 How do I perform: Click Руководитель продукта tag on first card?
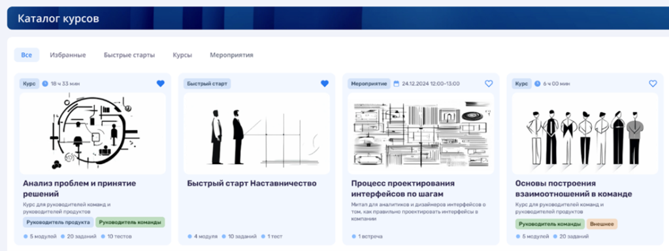tap(58, 222)
